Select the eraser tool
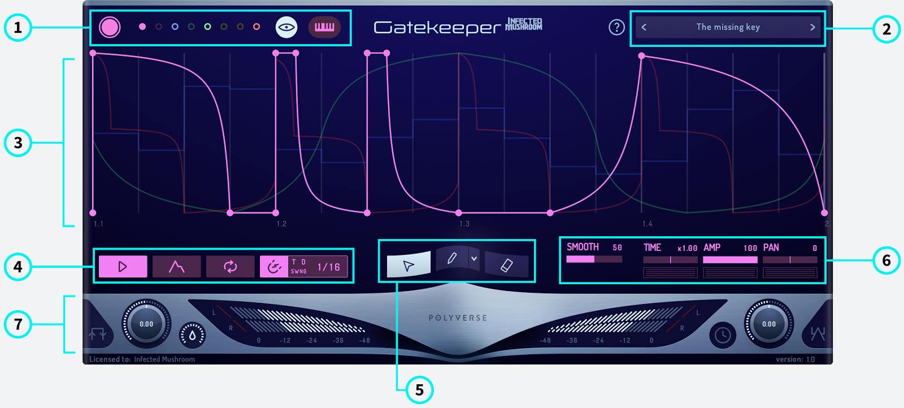The height and width of the screenshot is (408, 904). [506, 265]
